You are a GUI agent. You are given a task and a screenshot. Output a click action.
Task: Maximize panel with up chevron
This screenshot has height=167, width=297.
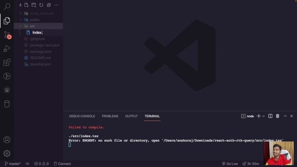(x=285, y=116)
